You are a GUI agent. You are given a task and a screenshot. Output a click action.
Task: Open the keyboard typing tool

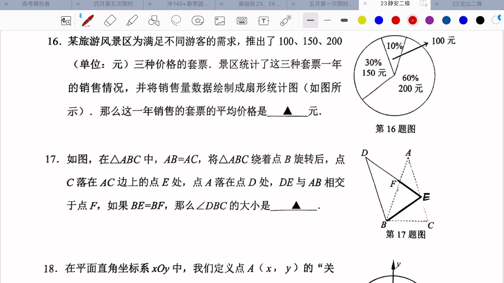(242, 20)
